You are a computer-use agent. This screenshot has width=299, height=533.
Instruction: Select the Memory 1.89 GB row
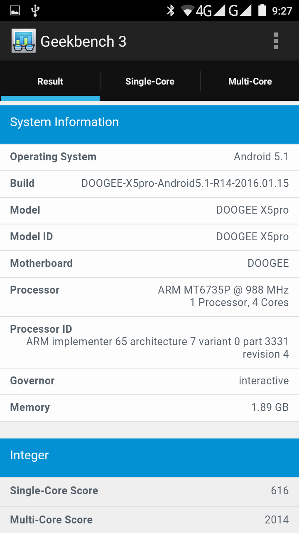[149, 408]
